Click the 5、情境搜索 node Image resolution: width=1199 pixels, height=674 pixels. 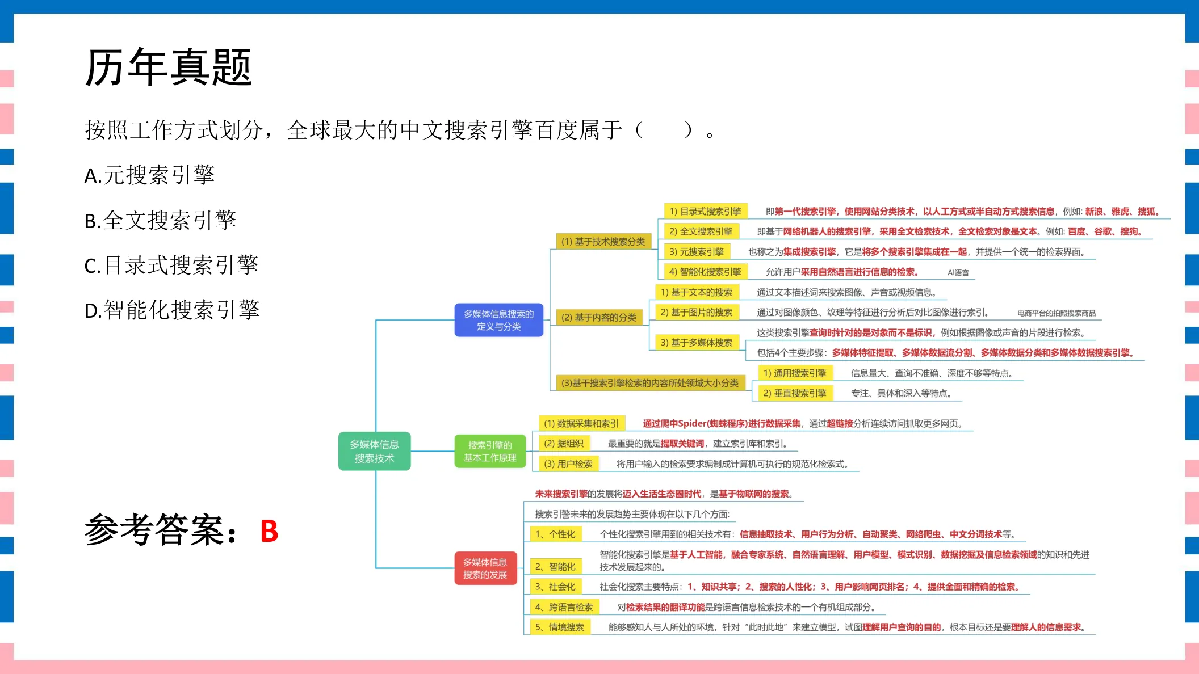(560, 627)
